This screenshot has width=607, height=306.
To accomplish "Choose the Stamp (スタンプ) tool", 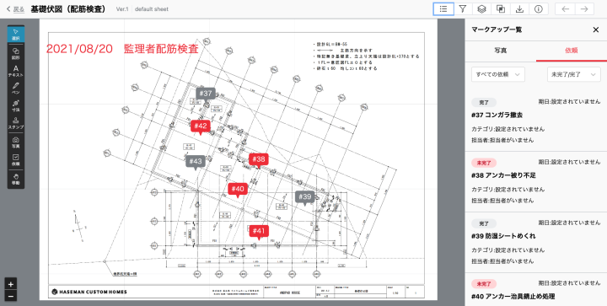I will point(16,123).
